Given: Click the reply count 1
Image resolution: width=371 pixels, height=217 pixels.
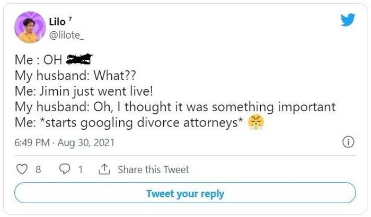Looking at the screenshot, I should [81, 170].
